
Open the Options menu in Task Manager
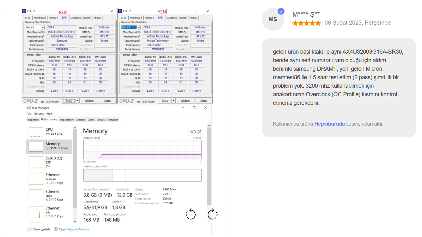tap(39, 114)
